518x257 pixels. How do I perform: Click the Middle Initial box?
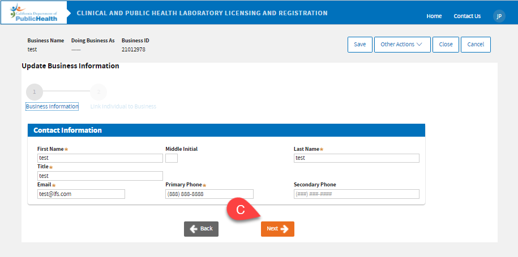172,158
